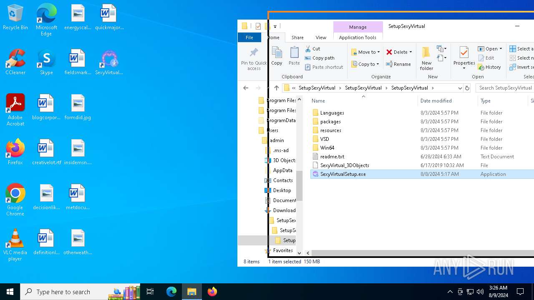Viewport: 534px width, 300px height.
Task: Click Windows Start button
Action: tap(10, 292)
